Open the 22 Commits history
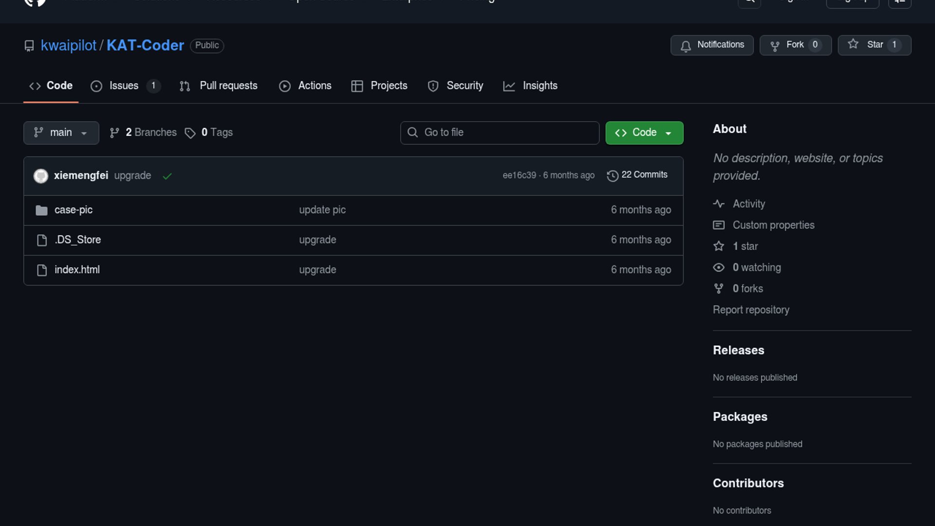 coord(637,175)
